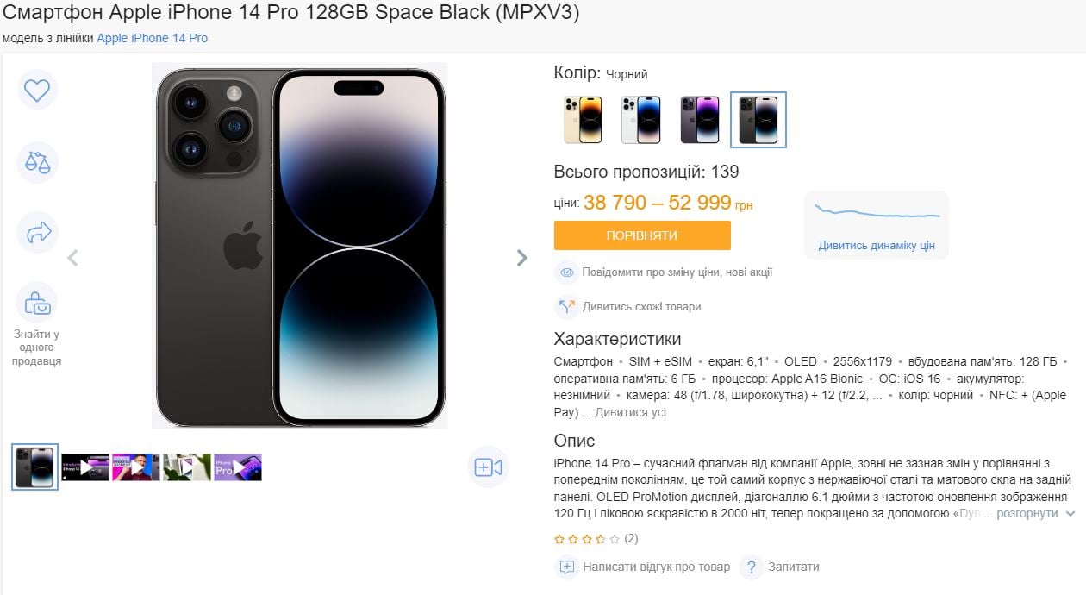Viewport: 1086px width, 595px height.
Task: Click the plus icon to write a review
Action: [566, 567]
